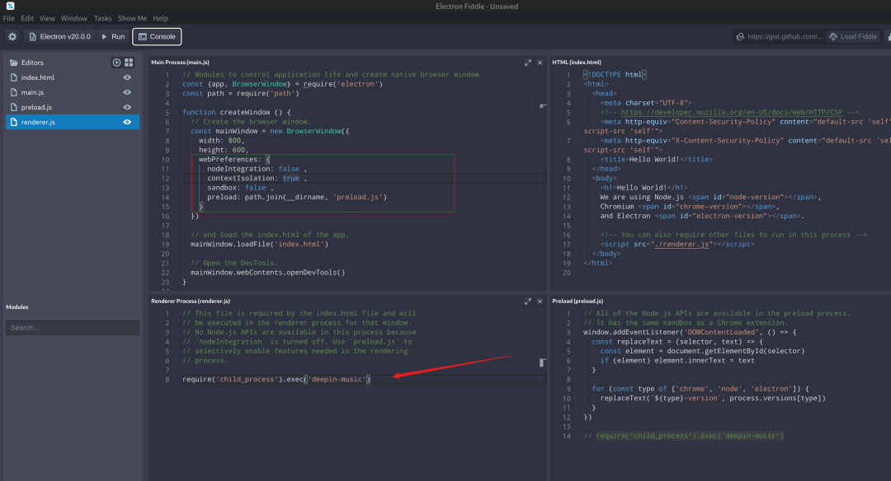The width and height of the screenshot is (891, 481).
Task: Open the Show Me menu
Action: [132, 18]
